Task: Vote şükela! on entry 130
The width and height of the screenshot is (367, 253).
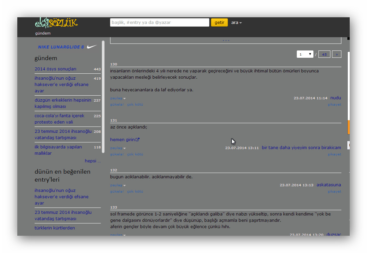Action: coord(117,105)
